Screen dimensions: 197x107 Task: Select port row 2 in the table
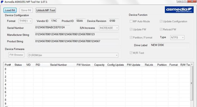tap(97, 77)
